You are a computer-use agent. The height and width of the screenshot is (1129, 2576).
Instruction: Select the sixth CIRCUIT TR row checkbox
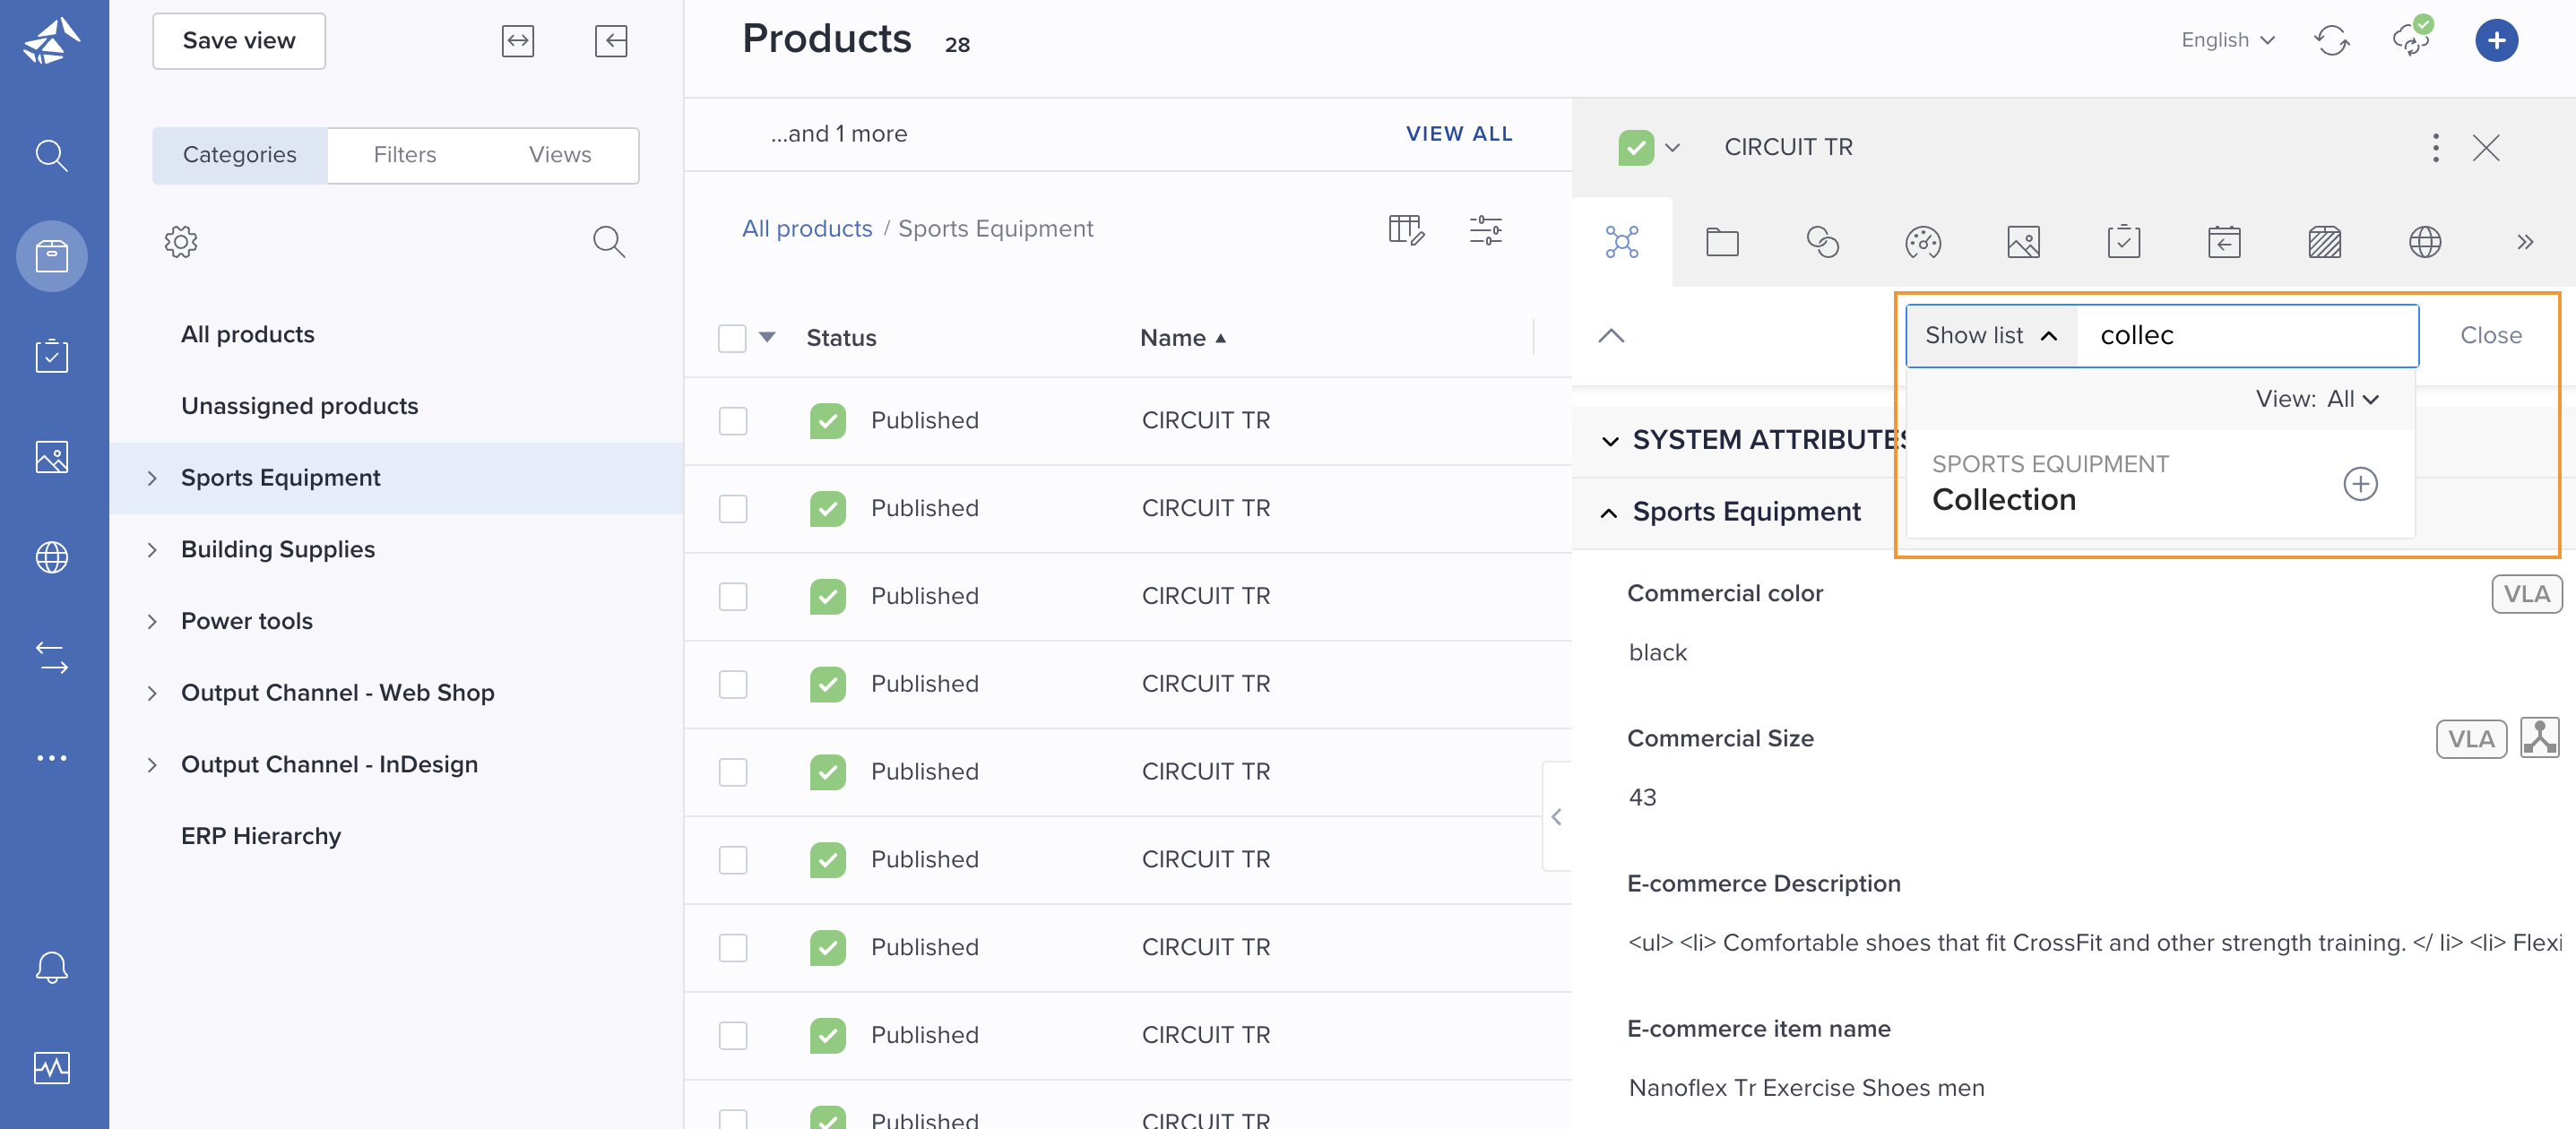tap(733, 861)
